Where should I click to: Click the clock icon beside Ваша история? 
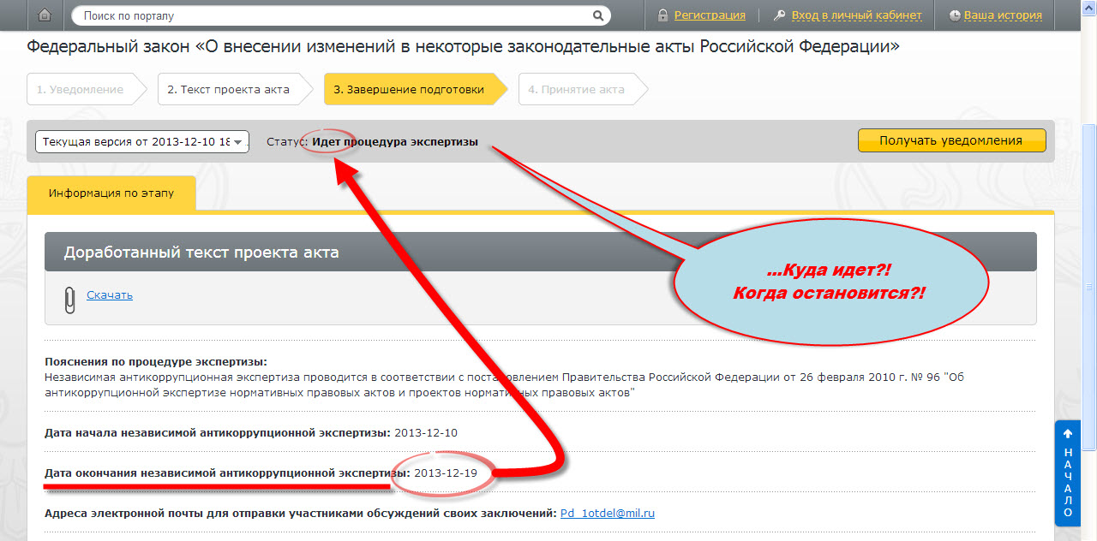click(x=955, y=15)
